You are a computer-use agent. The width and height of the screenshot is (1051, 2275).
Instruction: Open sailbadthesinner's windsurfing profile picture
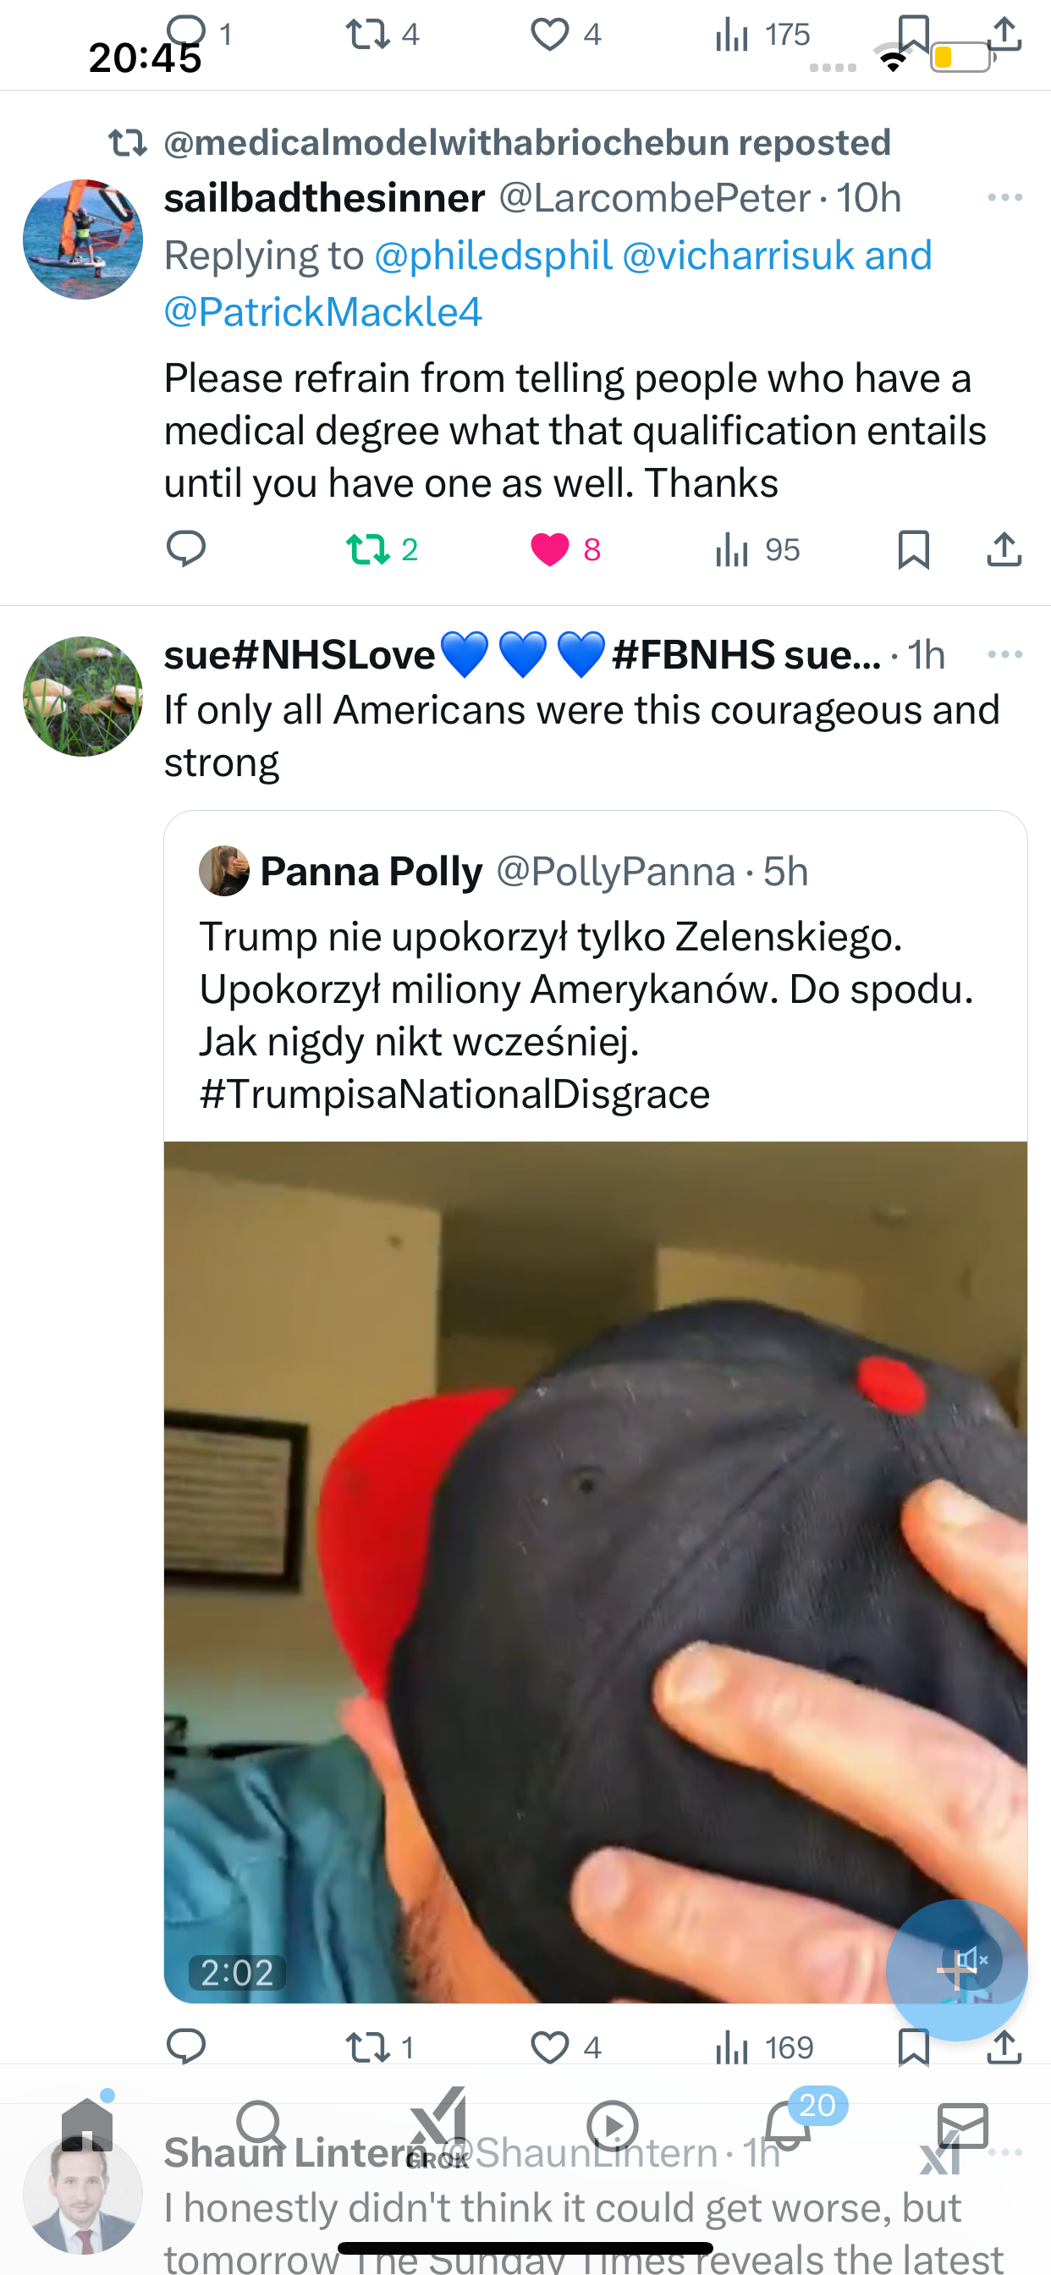click(83, 240)
